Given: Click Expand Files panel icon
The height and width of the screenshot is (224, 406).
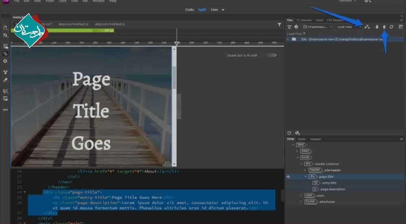Looking at the screenshot, I should pyautogui.click(x=401, y=27).
